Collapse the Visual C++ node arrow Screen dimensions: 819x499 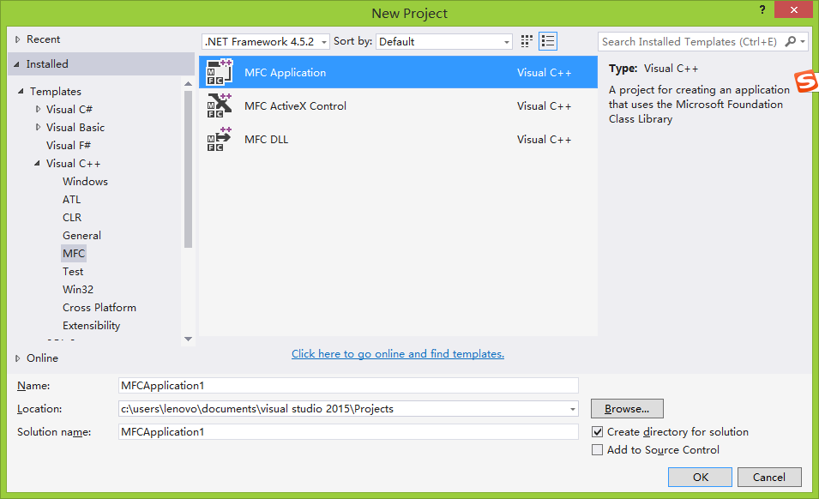[37, 164]
